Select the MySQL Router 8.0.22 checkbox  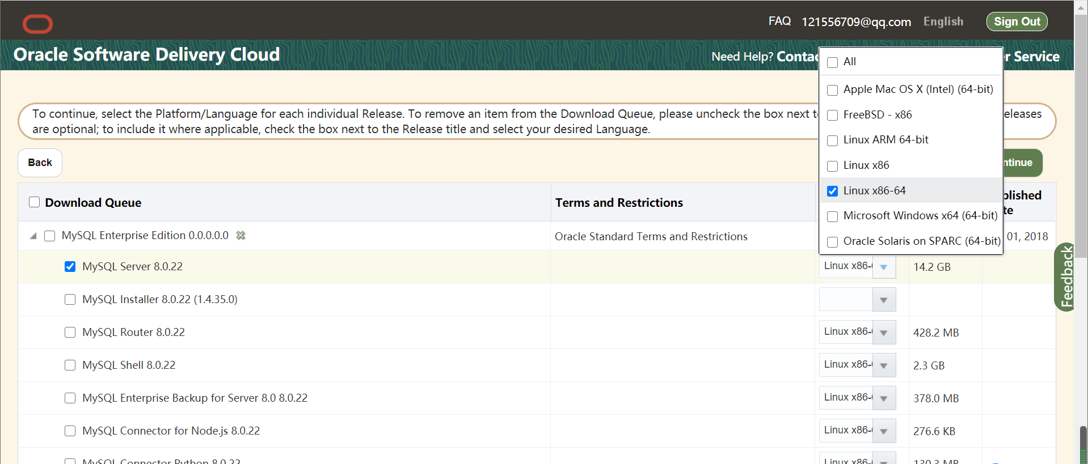[70, 332]
